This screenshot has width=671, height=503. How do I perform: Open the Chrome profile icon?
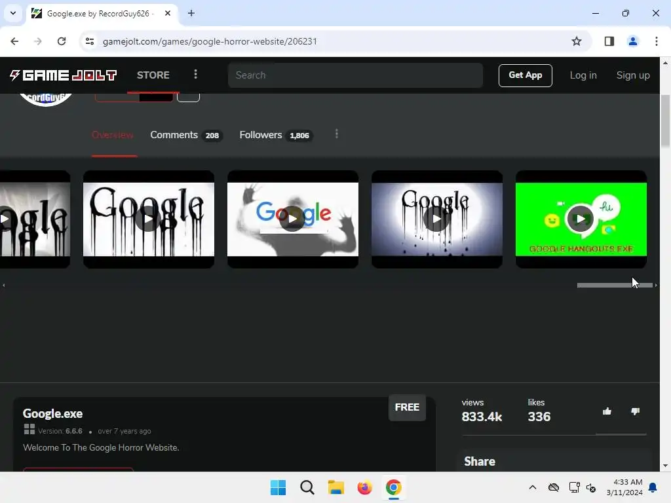(x=632, y=41)
